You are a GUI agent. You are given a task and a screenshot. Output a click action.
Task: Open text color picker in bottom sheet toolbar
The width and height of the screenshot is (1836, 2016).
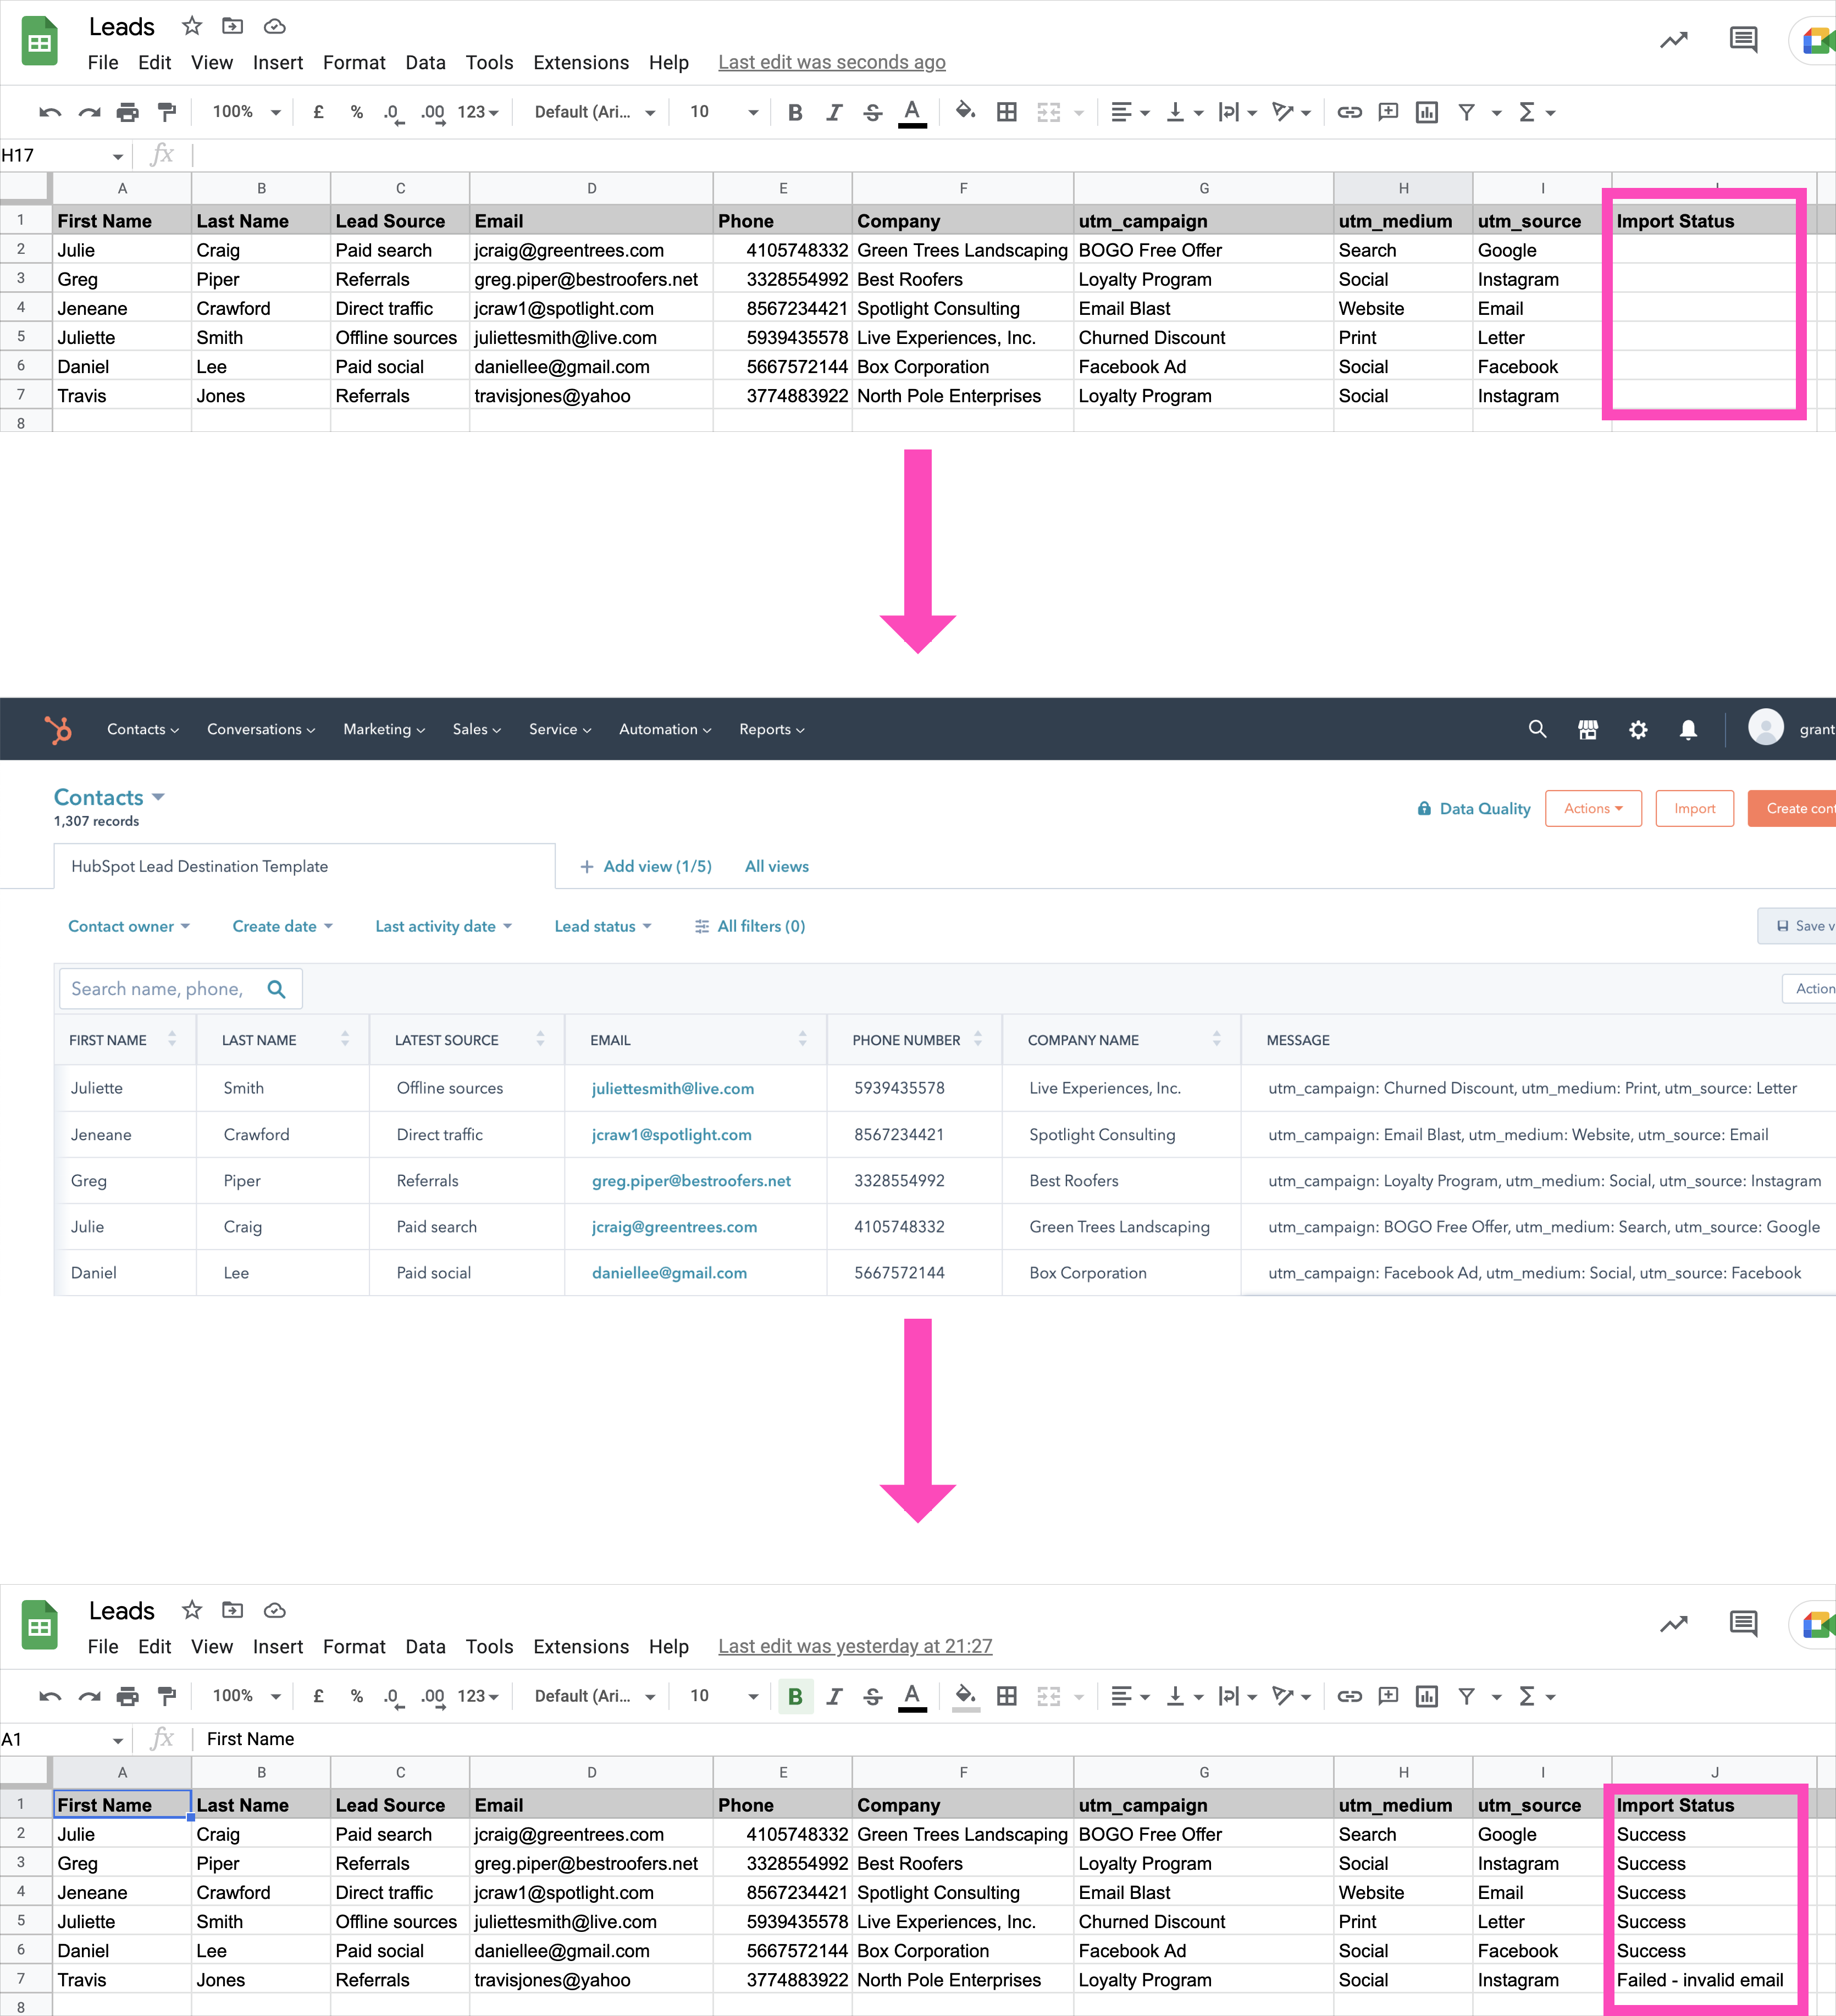(913, 1696)
